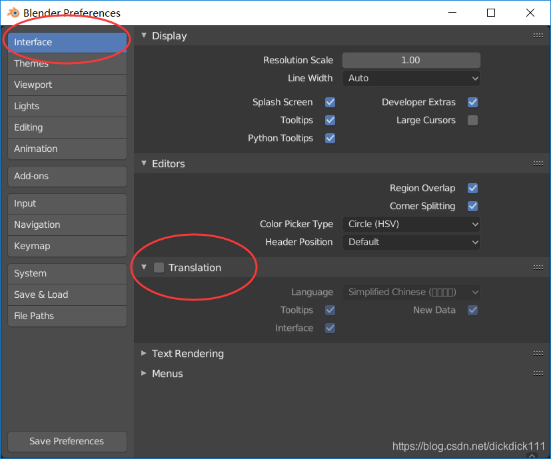
Task: Open Editing preferences
Action: (x=67, y=128)
